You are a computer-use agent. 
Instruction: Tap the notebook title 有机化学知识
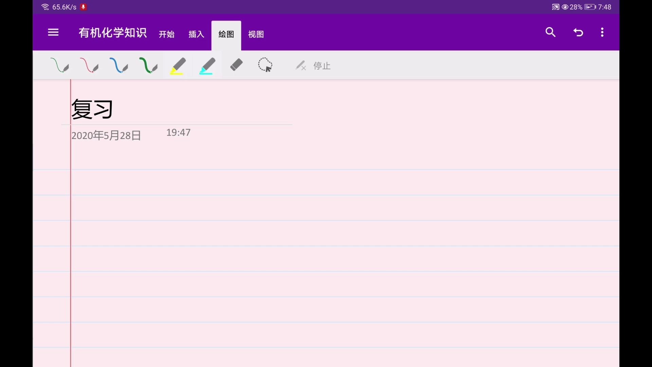113,33
